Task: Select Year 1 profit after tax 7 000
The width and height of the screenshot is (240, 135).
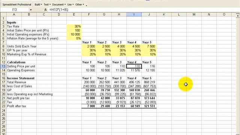Action: pyautogui.click(x=89, y=106)
